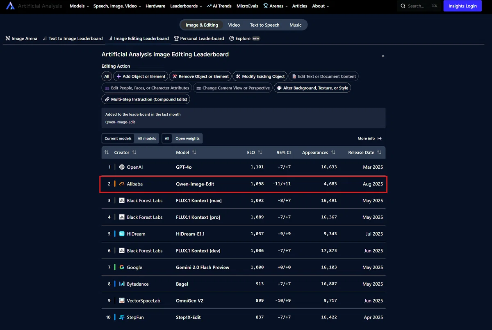This screenshot has width=492, height=330.
Task: Open the MicroEvals link
Action: pyautogui.click(x=247, y=6)
